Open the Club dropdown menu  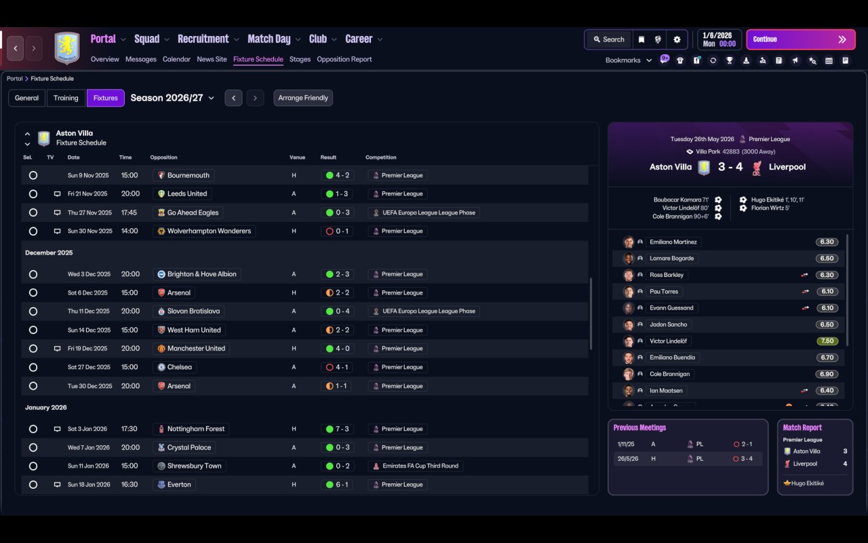point(323,39)
